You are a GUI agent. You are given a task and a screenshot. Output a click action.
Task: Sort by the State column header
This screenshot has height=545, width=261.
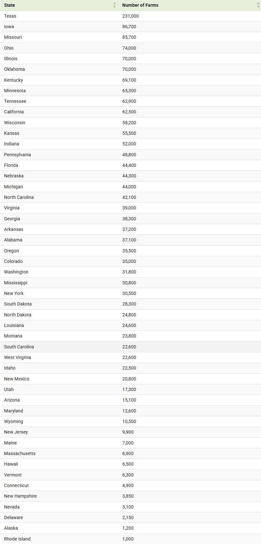tap(10, 5)
